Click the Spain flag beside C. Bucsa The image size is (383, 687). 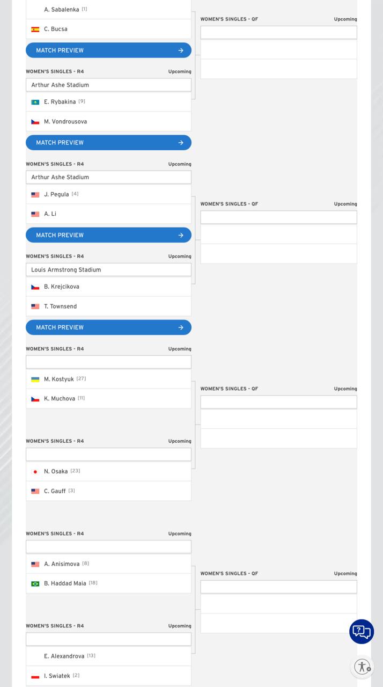[x=35, y=30]
